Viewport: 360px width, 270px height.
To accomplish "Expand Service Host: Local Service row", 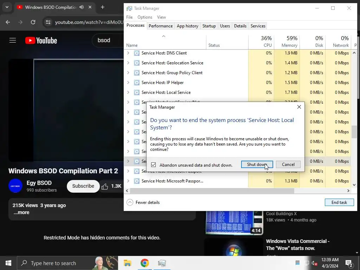I will (x=128, y=92).
